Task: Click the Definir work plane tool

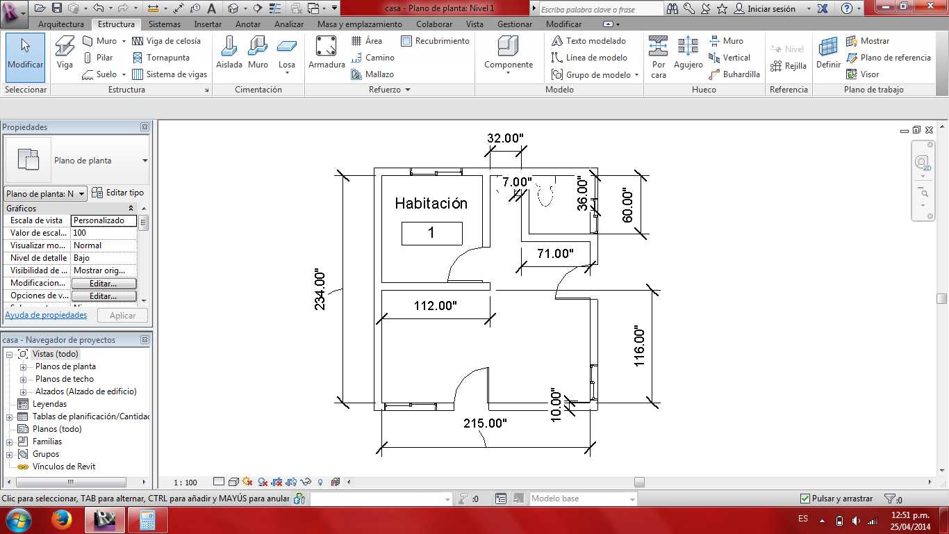Action: (x=828, y=53)
